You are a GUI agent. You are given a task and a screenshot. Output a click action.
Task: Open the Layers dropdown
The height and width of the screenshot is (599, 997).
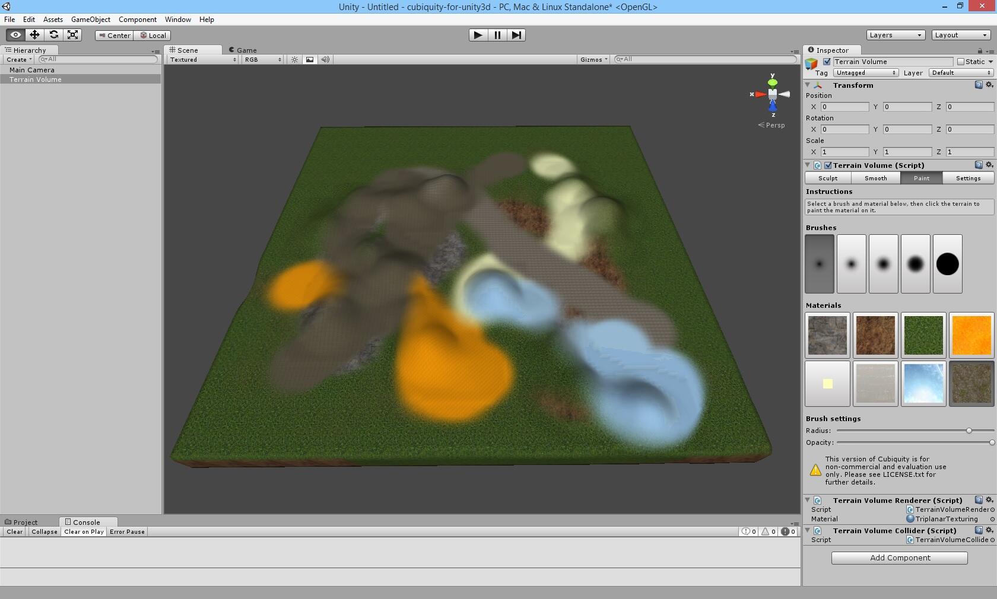896,35
